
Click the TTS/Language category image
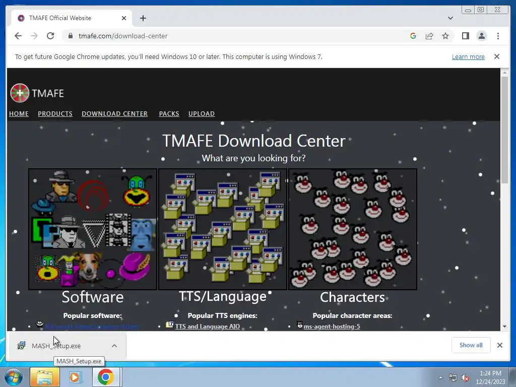[223, 229]
